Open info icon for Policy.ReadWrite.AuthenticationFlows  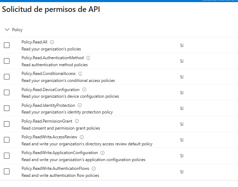(x=94, y=169)
